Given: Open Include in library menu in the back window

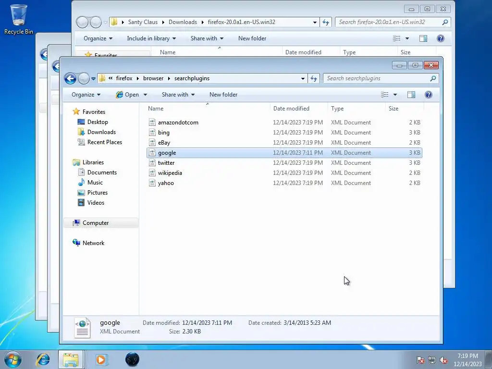Looking at the screenshot, I should [x=151, y=38].
